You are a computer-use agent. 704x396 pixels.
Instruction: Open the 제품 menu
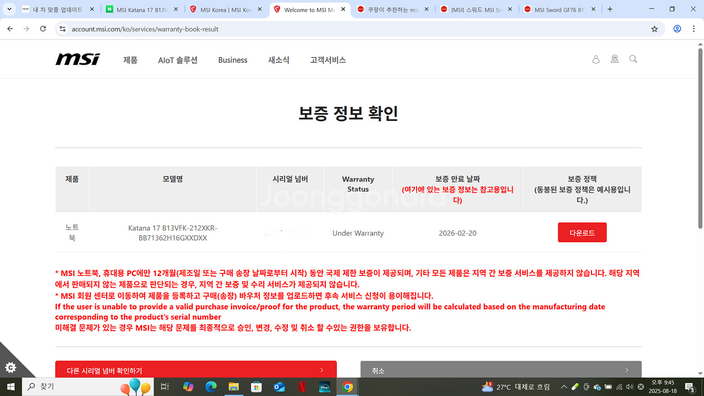pyautogui.click(x=130, y=60)
